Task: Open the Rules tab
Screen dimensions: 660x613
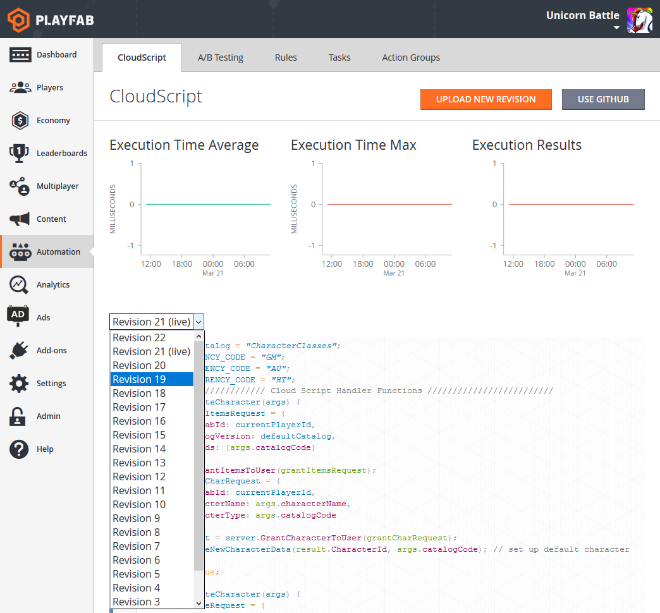Action: click(286, 58)
